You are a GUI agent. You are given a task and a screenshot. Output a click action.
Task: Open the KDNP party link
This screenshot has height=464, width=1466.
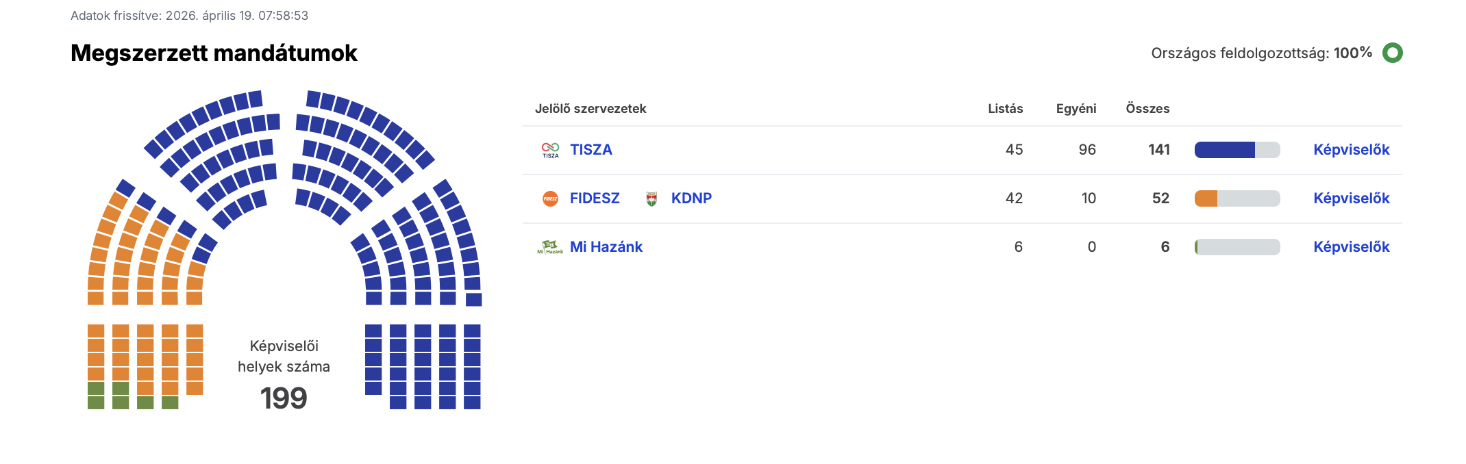point(691,198)
